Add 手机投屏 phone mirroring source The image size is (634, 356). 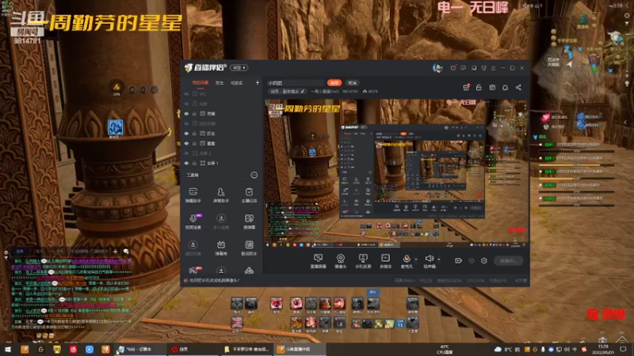coord(363,261)
